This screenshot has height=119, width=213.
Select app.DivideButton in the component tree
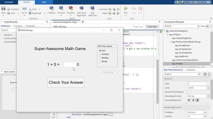[183, 46]
